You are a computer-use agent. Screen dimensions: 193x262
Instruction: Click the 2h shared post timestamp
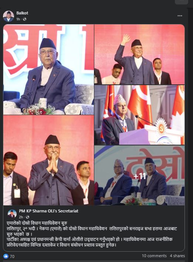pos(21,217)
